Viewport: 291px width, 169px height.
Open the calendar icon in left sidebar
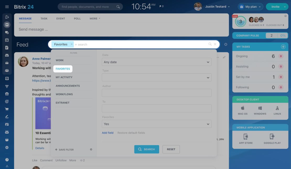[7, 40]
